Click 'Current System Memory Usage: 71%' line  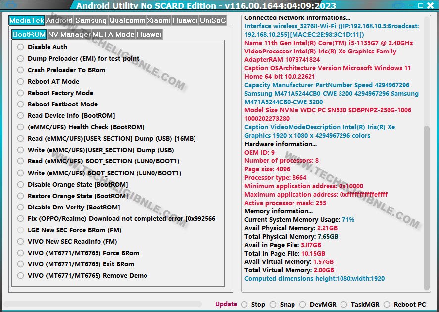(x=299, y=219)
